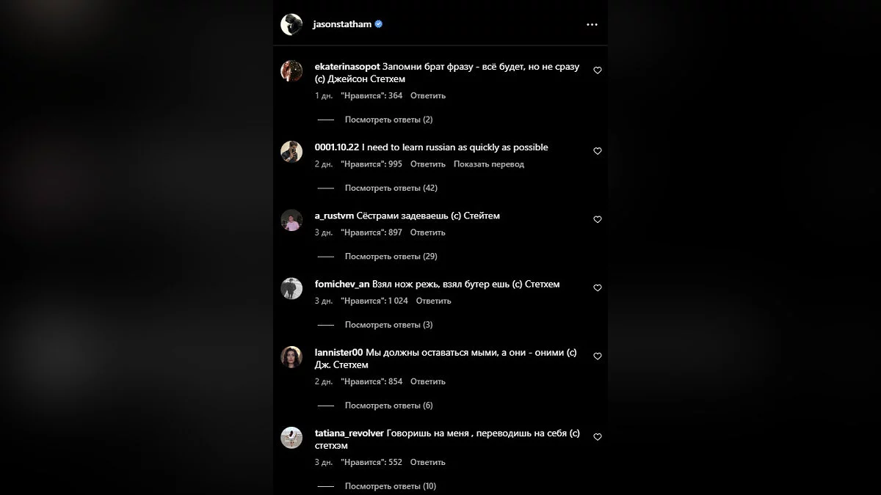Open the jasonstatham username link
The width and height of the screenshot is (881, 495).
click(341, 24)
